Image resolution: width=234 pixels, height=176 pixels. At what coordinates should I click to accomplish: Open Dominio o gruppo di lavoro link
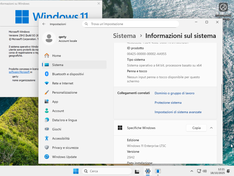point(174,93)
